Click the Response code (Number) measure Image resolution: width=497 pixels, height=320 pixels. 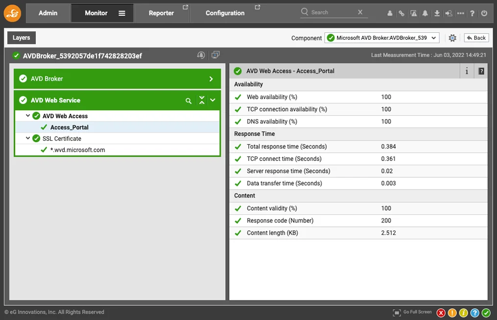(280, 221)
